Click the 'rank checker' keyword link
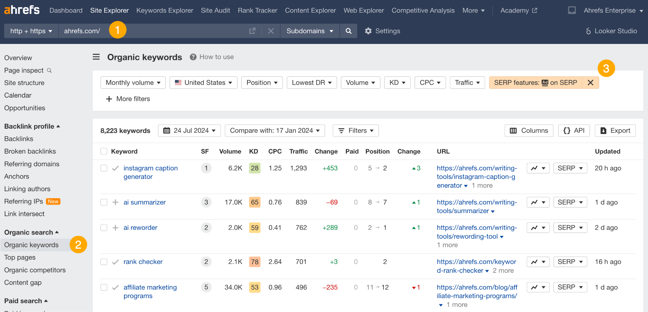The height and width of the screenshot is (312, 648). tap(143, 261)
